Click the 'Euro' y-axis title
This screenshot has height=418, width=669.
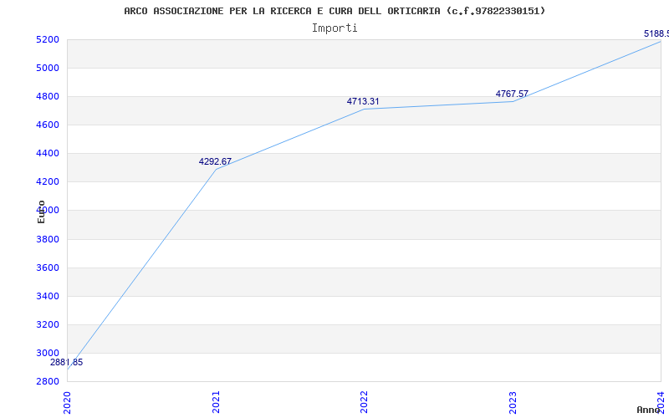click(41, 212)
